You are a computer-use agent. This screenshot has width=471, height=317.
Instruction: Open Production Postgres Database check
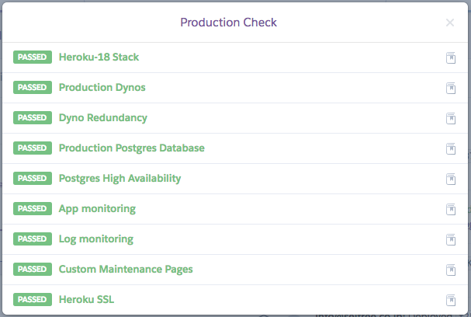pos(132,148)
